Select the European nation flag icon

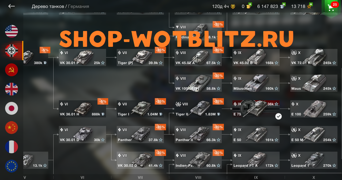click(12, 166)
